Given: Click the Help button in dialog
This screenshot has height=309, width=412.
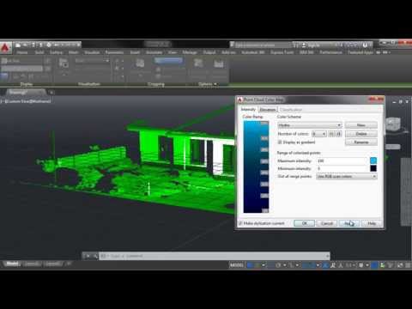Looking at the screenshot, I should coord(372,223).
